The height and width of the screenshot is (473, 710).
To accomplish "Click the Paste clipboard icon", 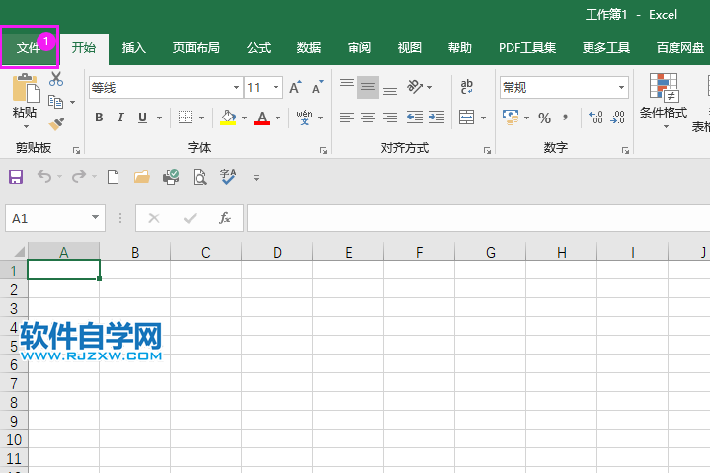I will click(26, 88).
